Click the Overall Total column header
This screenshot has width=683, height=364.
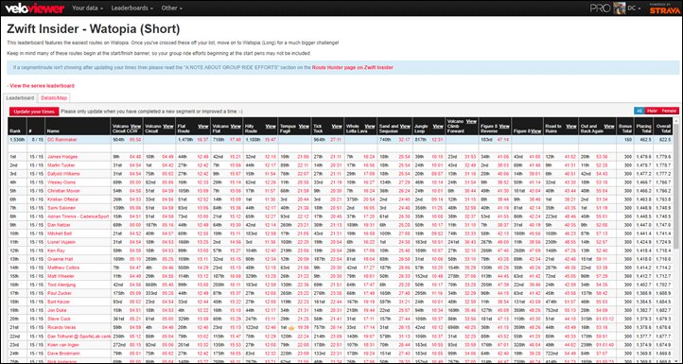(x=663, y=127)
